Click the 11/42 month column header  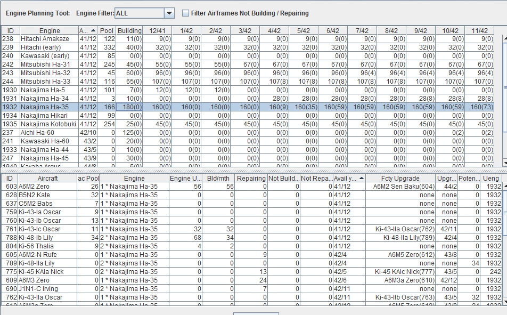tap(479, 31)
